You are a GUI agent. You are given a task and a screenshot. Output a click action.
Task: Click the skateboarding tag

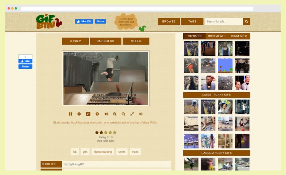[103, 152]
